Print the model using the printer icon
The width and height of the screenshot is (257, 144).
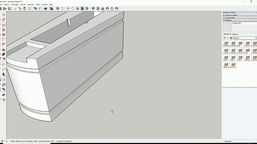point(45,8)
